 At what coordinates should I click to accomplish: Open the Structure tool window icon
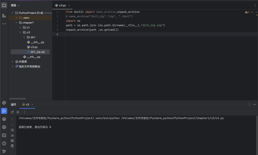coord(4,16)
